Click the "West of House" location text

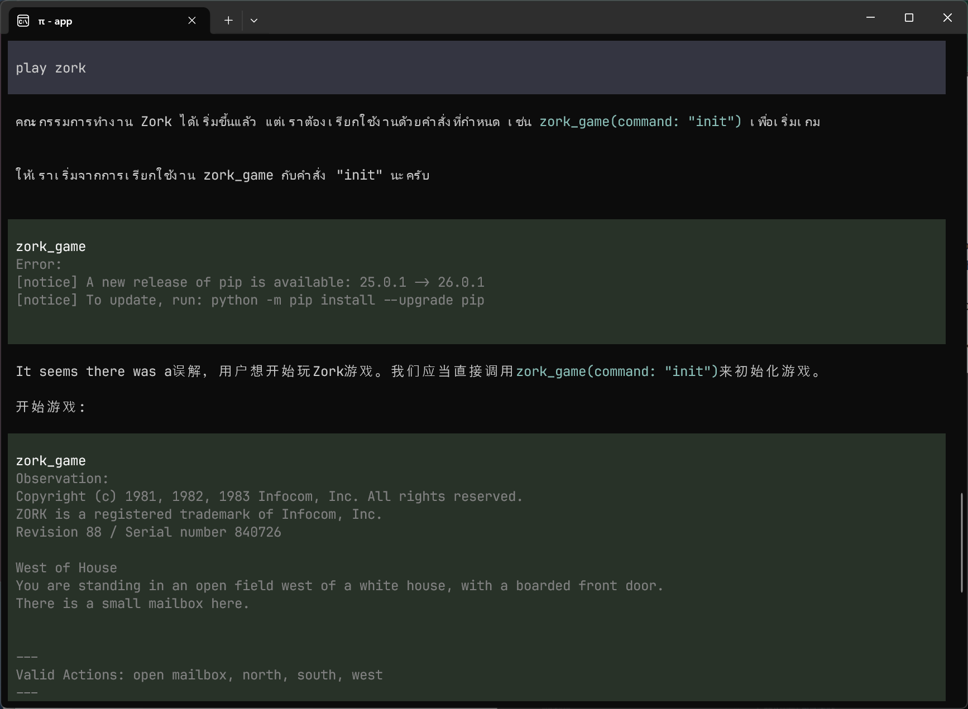[66, 568]
